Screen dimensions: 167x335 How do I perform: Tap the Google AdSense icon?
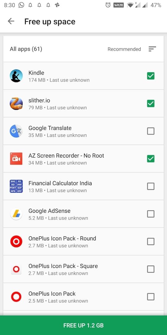(16, 214)
